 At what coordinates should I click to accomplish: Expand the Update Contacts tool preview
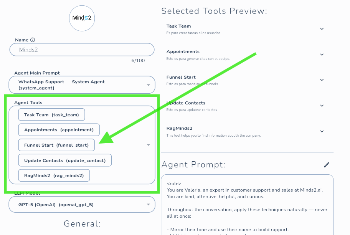322,106
